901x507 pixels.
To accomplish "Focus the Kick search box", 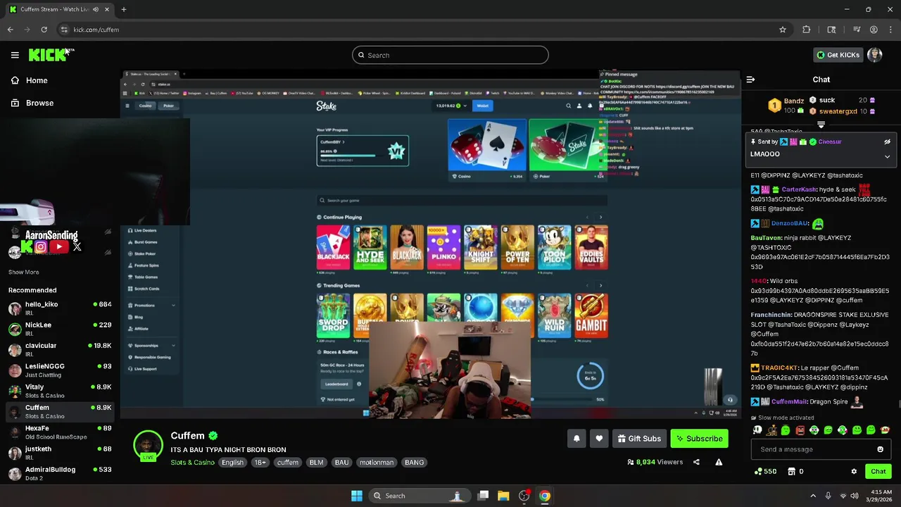I will click(450, 55).
